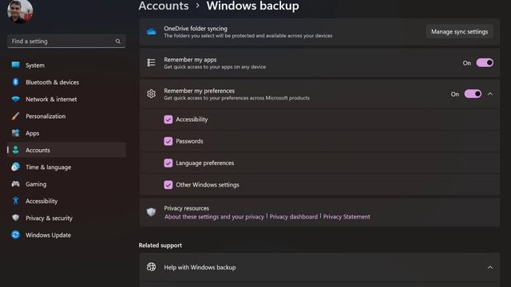Go to Windows Update
The image size is (511, 287).
coord(66,234)
